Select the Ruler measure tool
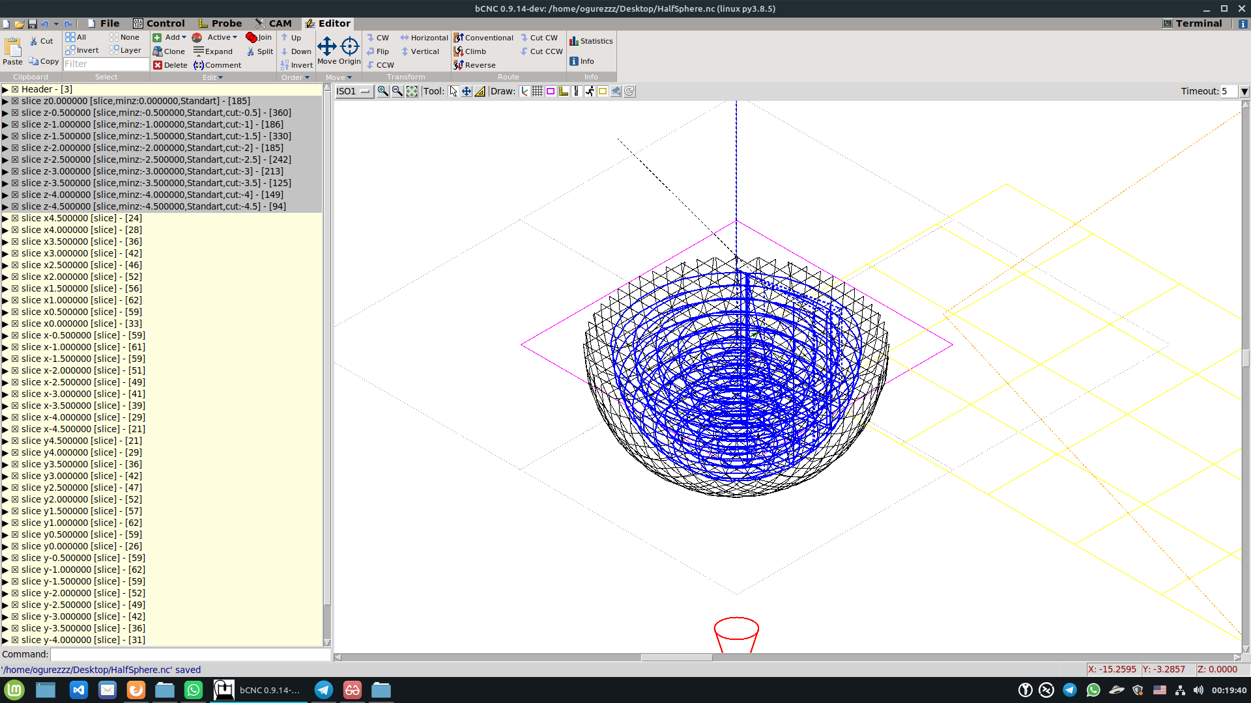This screenshot has height=703, width=1251. 480,91
